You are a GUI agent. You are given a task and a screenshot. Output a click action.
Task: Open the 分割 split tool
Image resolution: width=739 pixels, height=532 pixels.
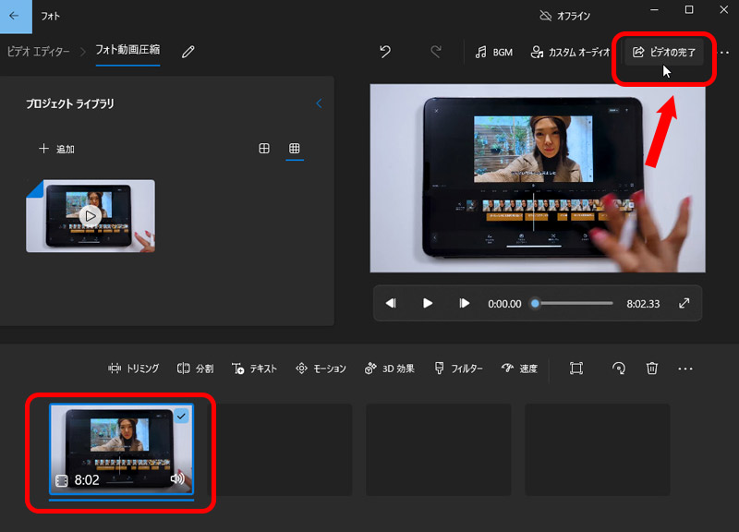pos(195,369)
